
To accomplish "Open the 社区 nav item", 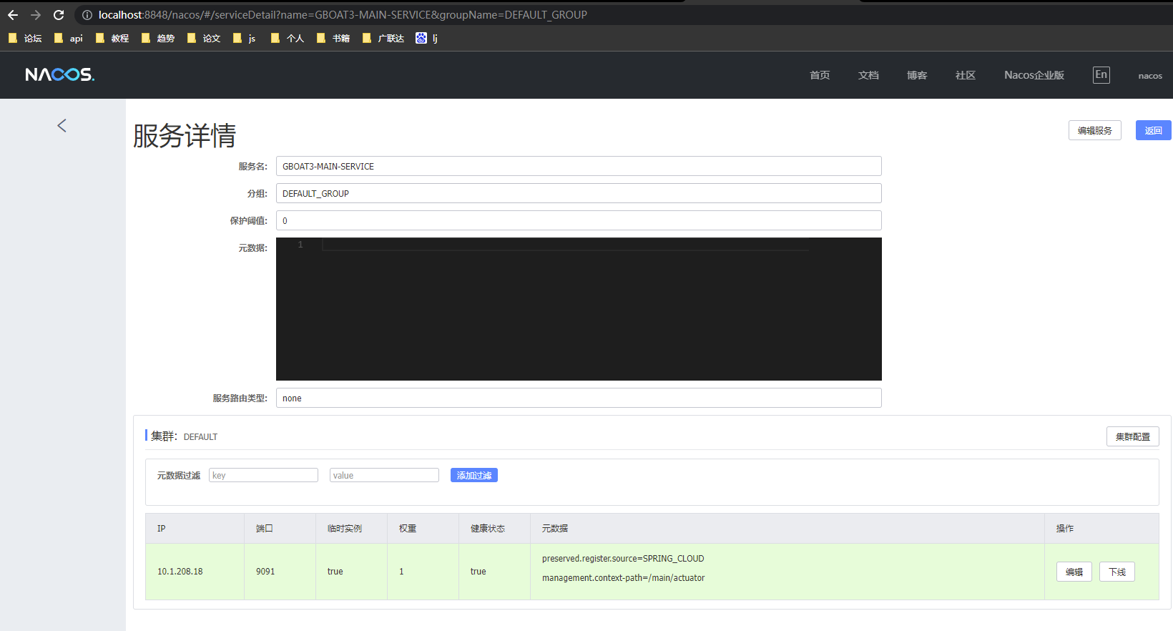I will [x=966, y=75].
